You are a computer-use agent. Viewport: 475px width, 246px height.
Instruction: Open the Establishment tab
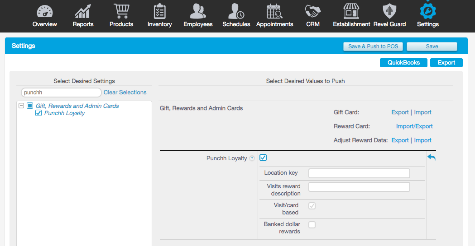[351, 16]
